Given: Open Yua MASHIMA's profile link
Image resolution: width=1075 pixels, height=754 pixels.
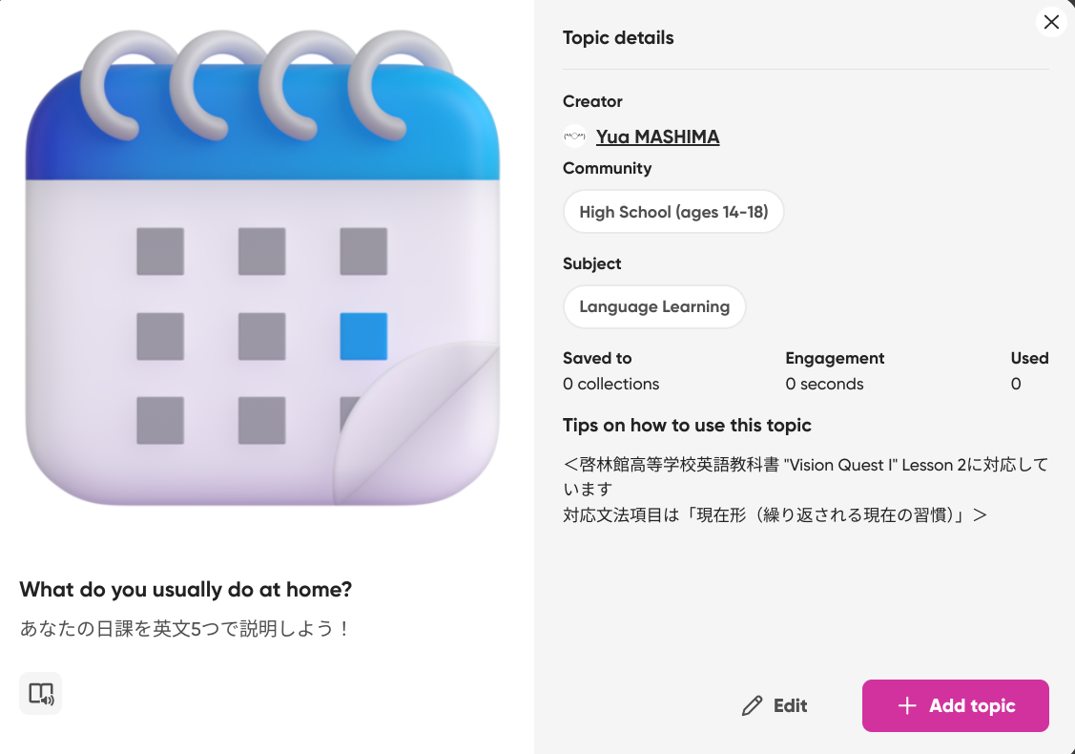Looking at the screenshot, I should tap(657, 136).
